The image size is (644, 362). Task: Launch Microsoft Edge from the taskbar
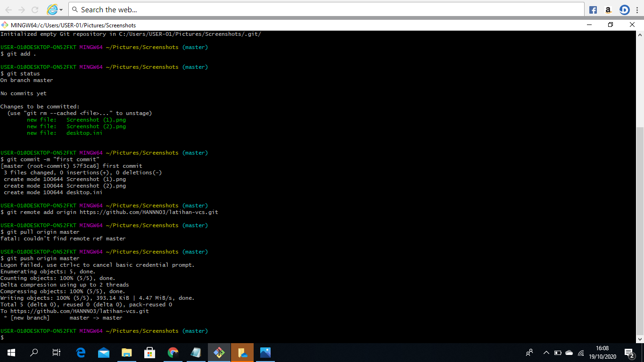(x=81, y=353)
